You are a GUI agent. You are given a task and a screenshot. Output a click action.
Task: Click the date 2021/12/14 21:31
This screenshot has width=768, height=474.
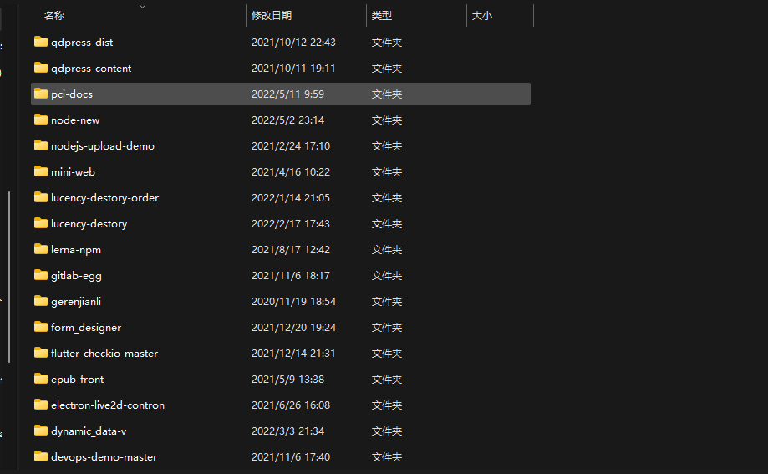[x=293, y=354]
